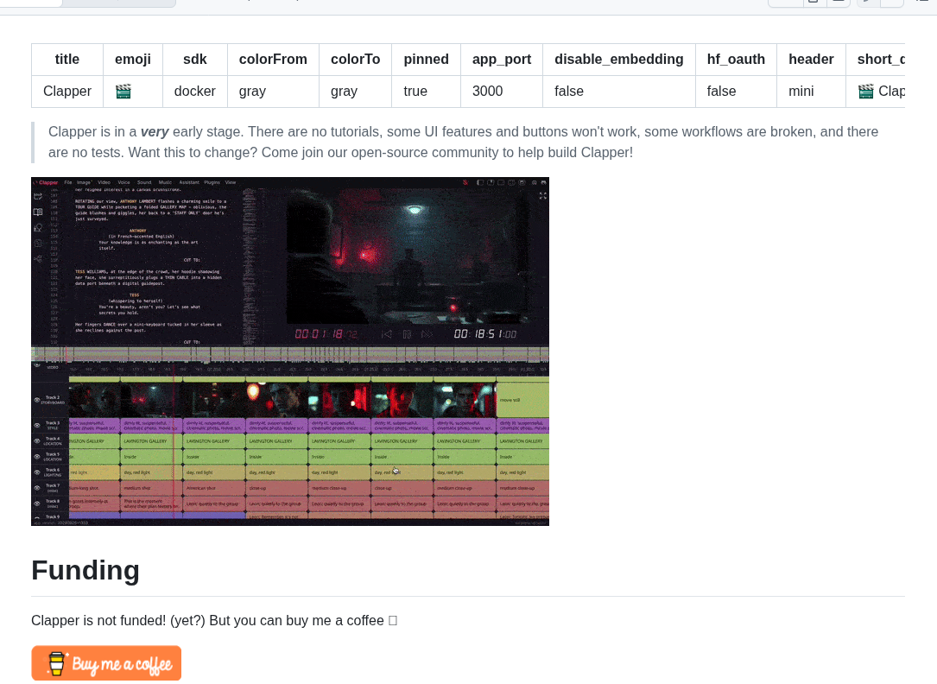This screenshot has width=937, height=684.
Task: Click the "gray" value under colorFrom
Action: [252, 92]
